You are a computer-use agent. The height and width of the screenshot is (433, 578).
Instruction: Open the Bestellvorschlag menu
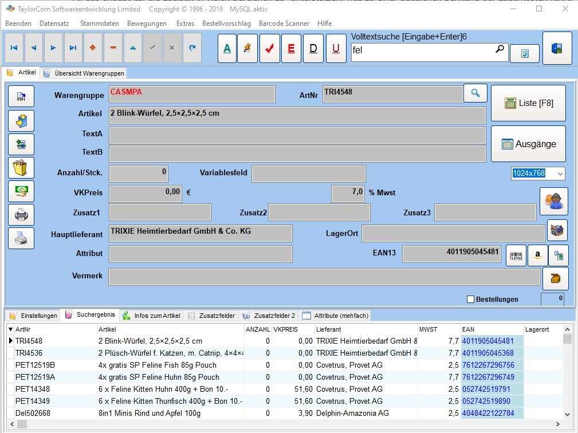pyautogui.click(x=226, y=23)
